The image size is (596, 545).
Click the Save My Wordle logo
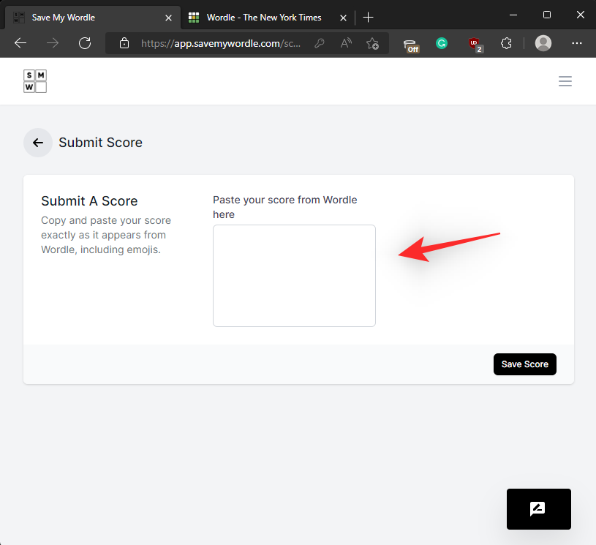pos(34,81)
